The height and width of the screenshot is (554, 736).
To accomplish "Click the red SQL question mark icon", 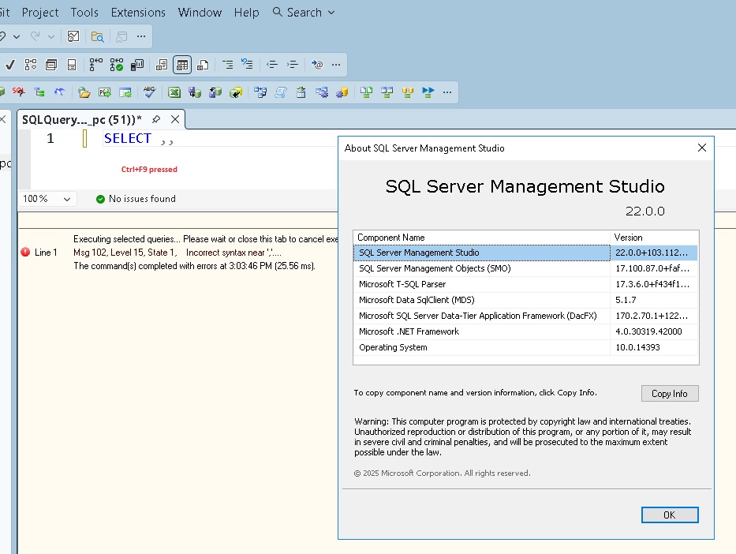I will [19, 92].
